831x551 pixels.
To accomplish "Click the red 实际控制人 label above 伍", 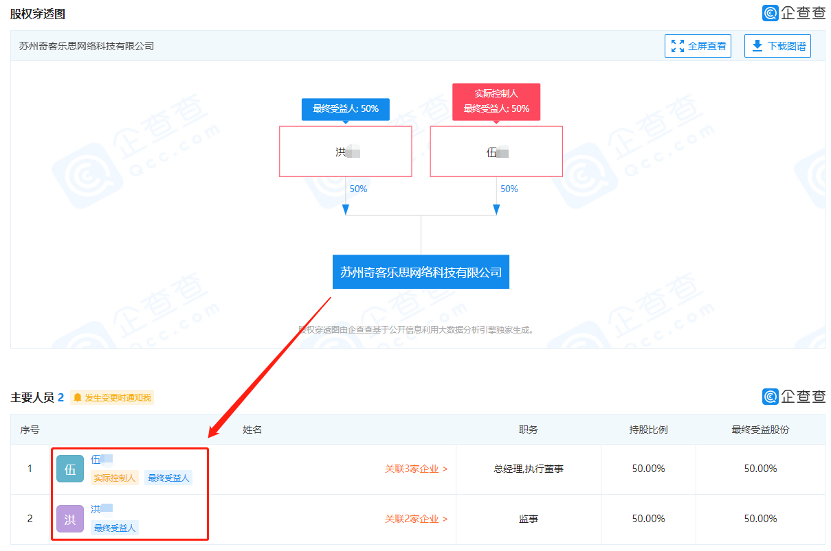I will point(496,93).
